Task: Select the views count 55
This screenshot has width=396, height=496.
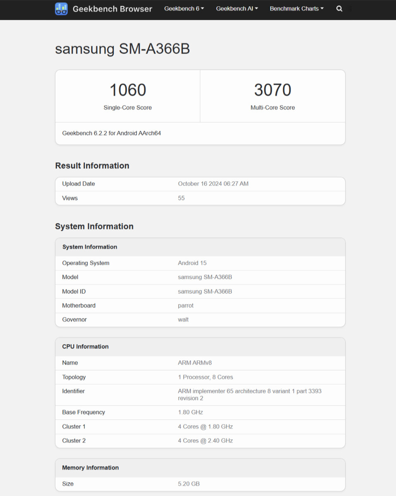Action: 181,198
